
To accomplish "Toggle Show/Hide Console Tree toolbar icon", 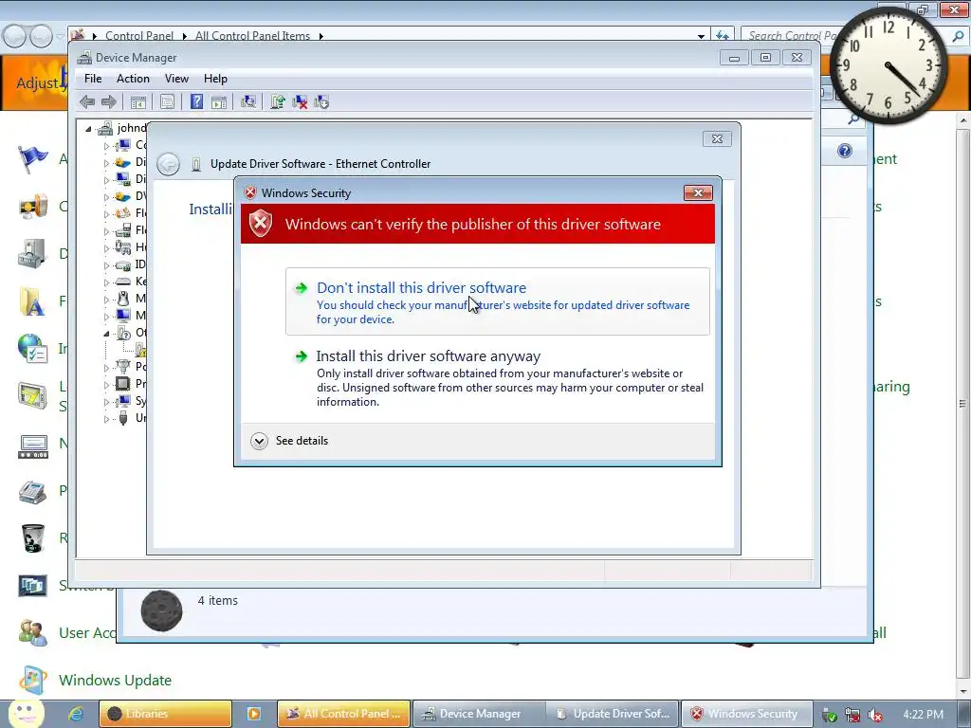I will (138, 102).
